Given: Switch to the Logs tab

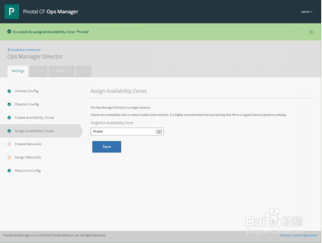Looking at the screenshot, I should point(84,71).
